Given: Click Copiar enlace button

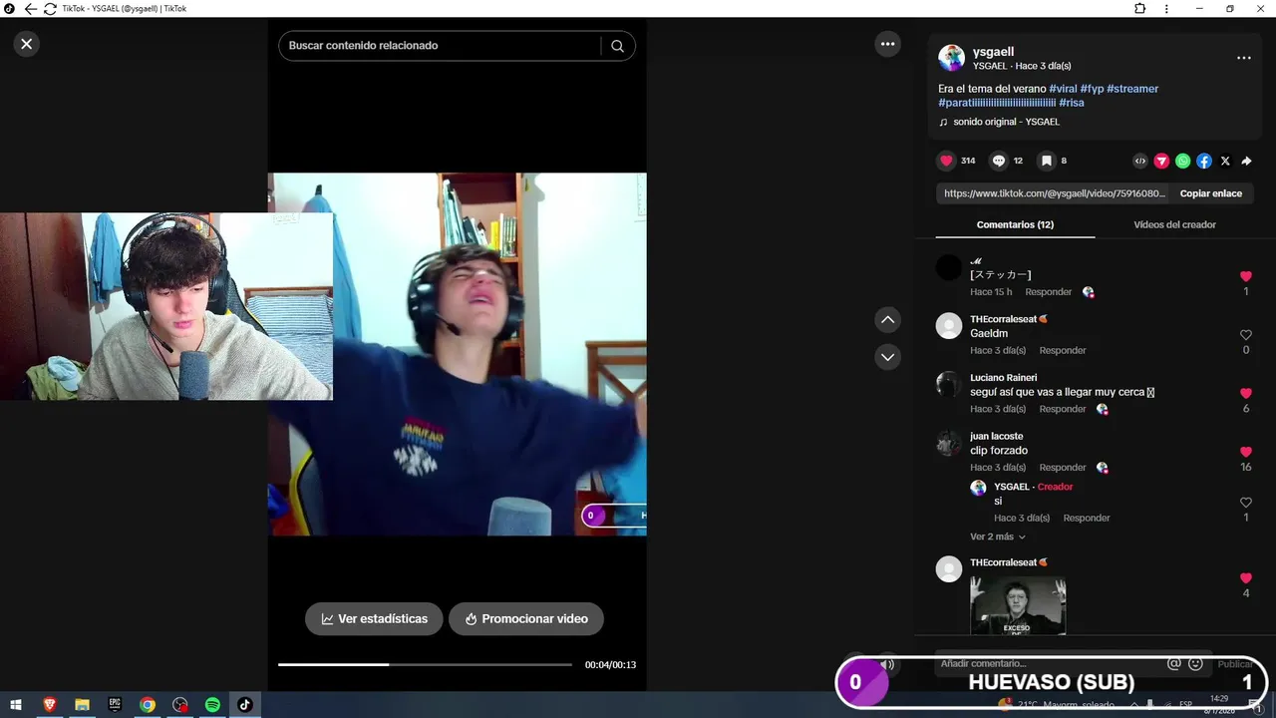Looking at the screenshot, I should [x=1211, y=193].
